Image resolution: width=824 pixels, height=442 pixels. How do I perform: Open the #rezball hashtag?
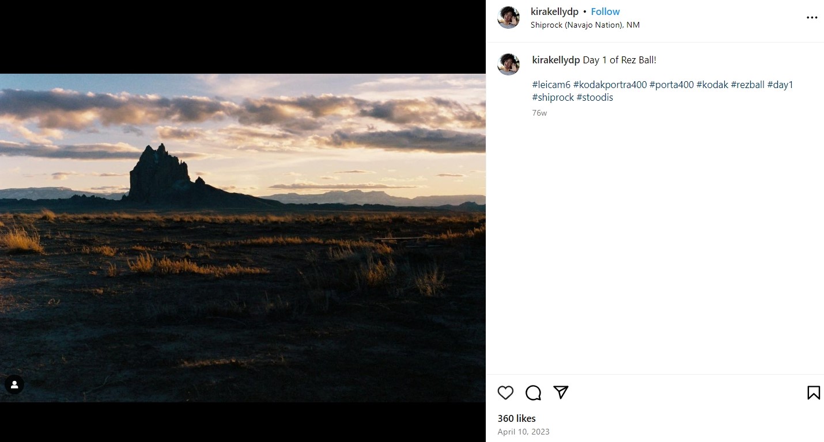point(748,84)
